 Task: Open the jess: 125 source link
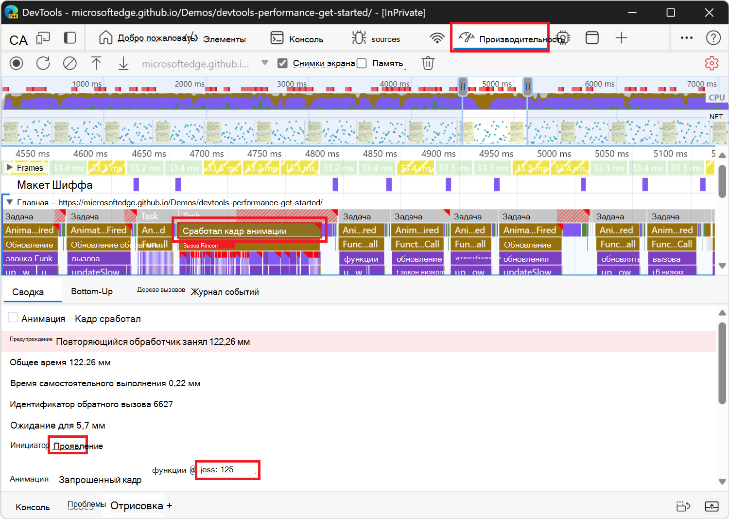(217, 469)
